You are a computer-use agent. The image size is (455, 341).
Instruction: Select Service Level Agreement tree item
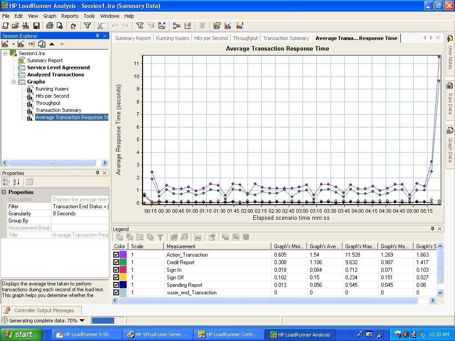[59, 67]
